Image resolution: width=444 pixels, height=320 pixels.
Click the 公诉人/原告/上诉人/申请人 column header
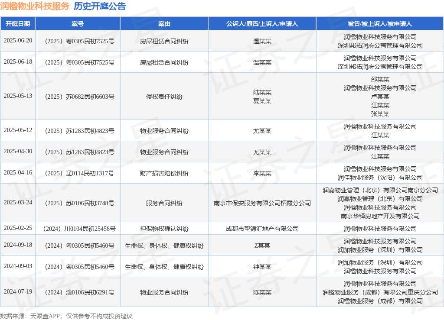(262, 24)
